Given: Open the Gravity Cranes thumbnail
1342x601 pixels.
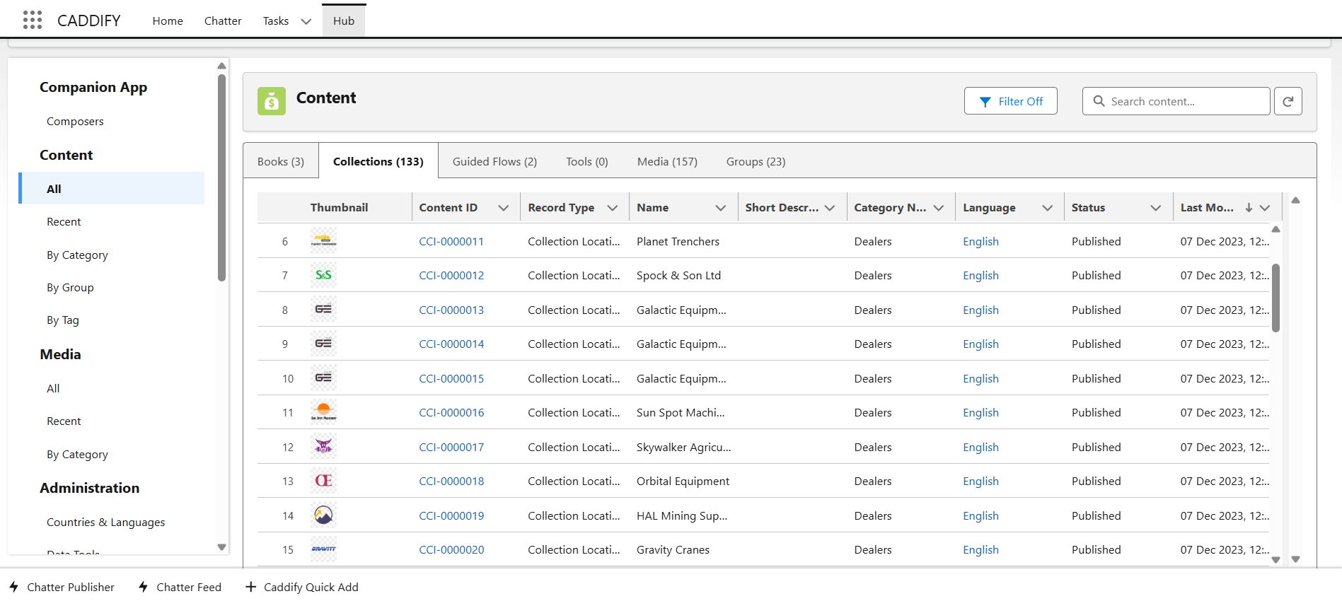Looking at the screenshot, I should tap(323, 549).
